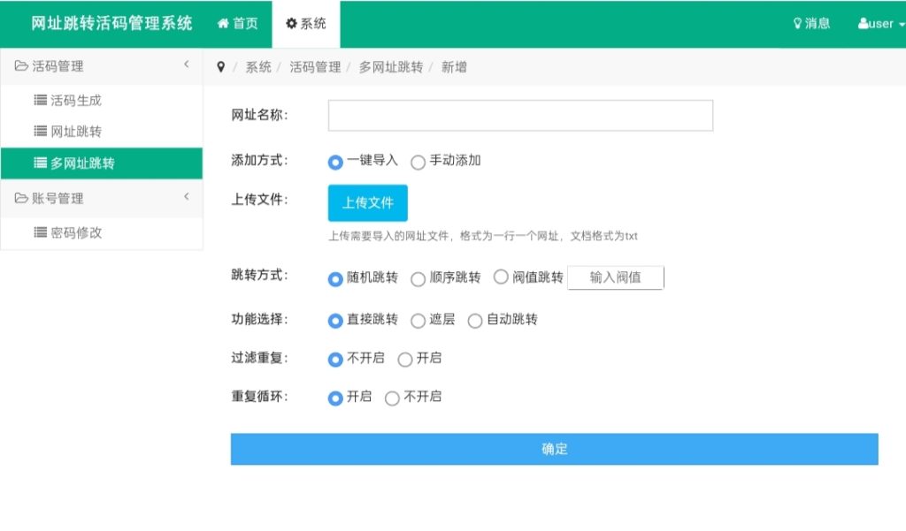The image size is (906, 531).
Task: Submit the form with 确定 button
Action: click(x=554, y=449)
